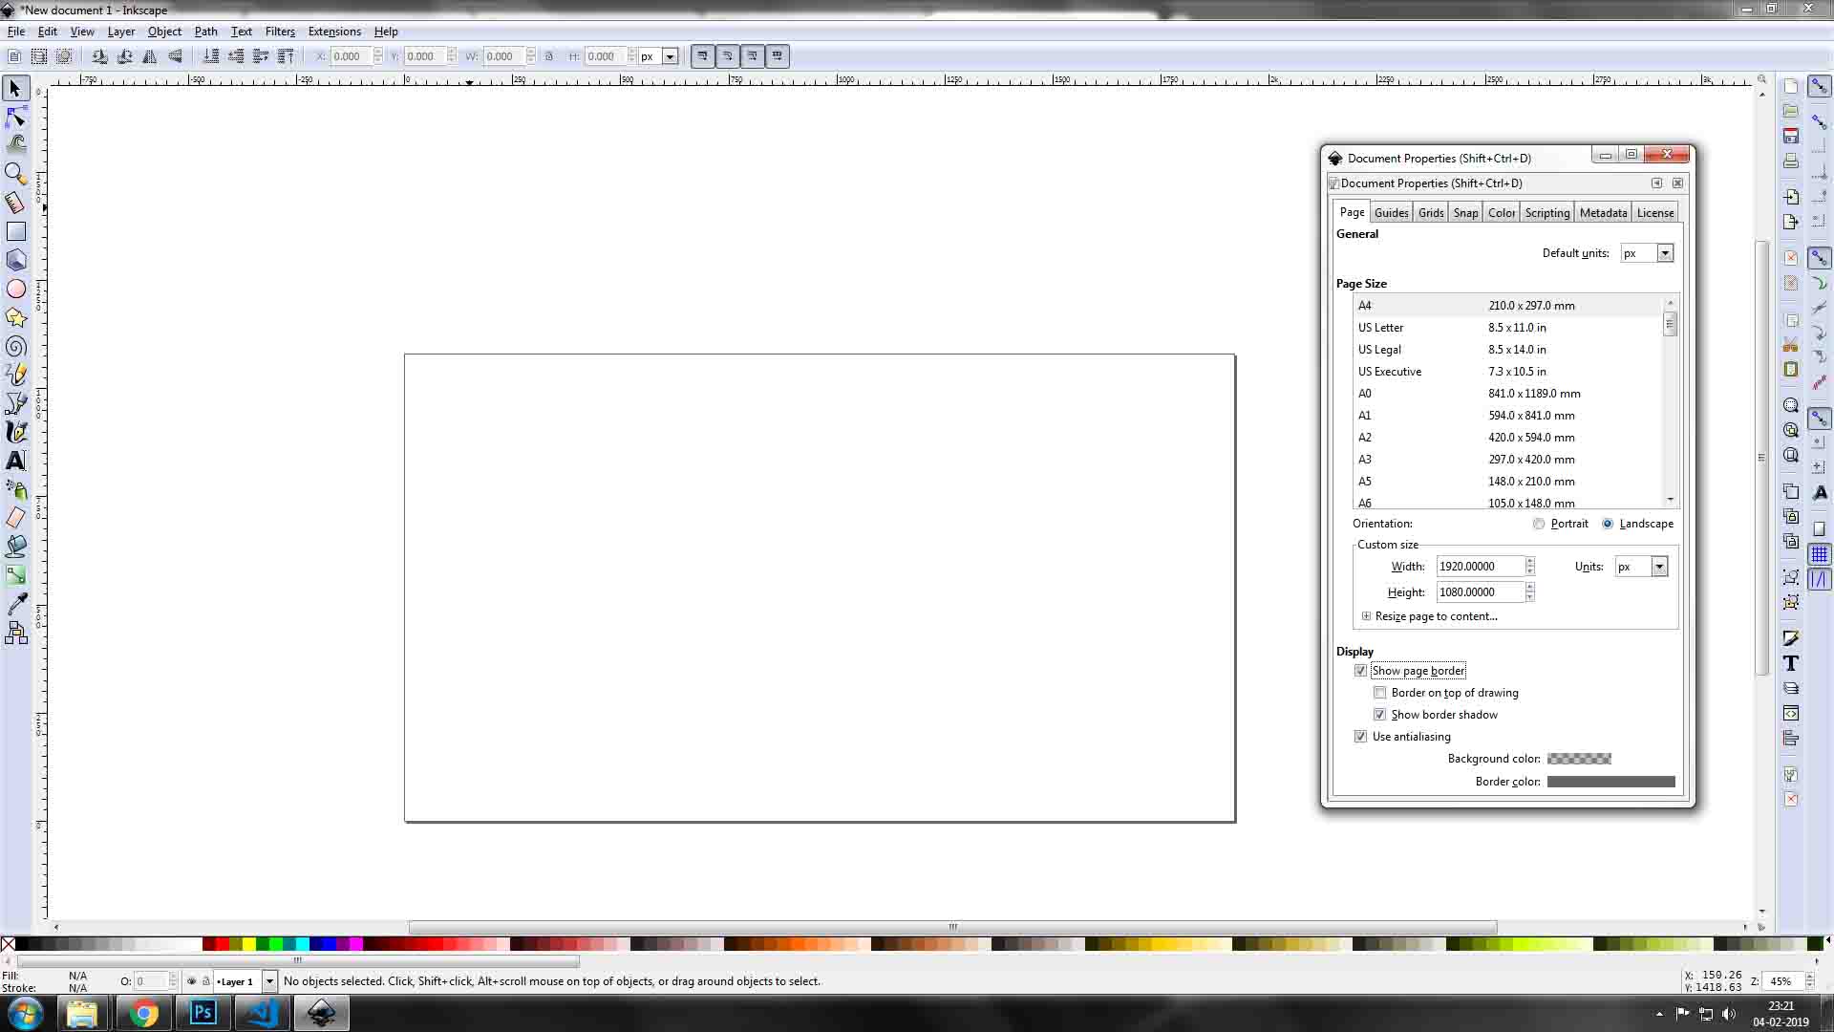Select the Star polygon tool
The image size is (1834, 1032).
[15, 317]
